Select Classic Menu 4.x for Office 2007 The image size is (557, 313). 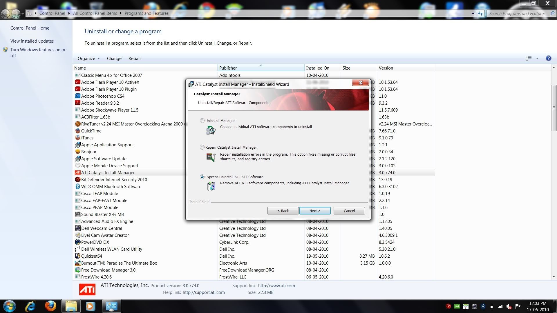[254, 75]
